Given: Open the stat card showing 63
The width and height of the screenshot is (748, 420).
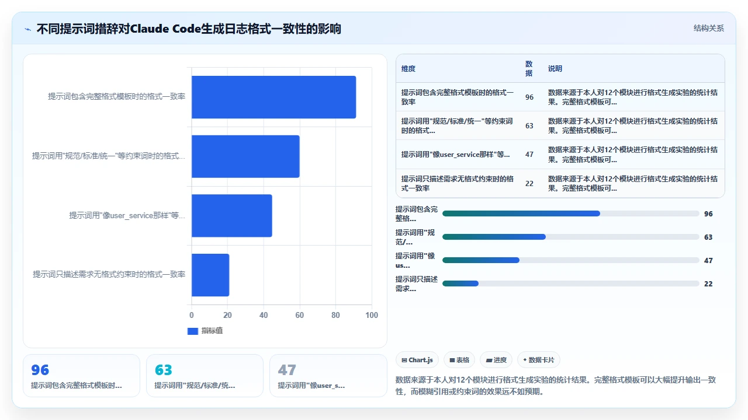Looking at the screenshot, I should click(205, 376).
